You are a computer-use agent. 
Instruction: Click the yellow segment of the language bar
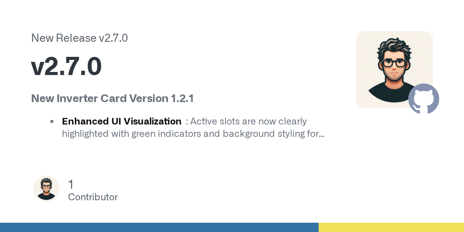point(391,227)
